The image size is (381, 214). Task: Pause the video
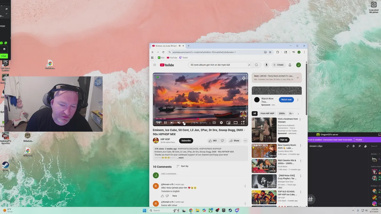click(165, 122)
